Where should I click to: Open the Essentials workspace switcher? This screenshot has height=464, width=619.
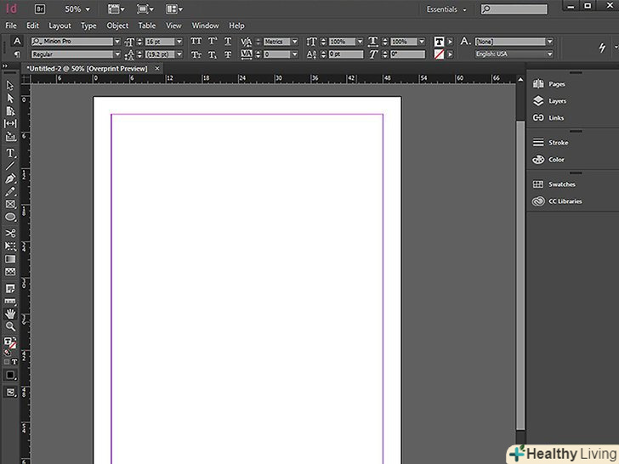pos(446,9)
